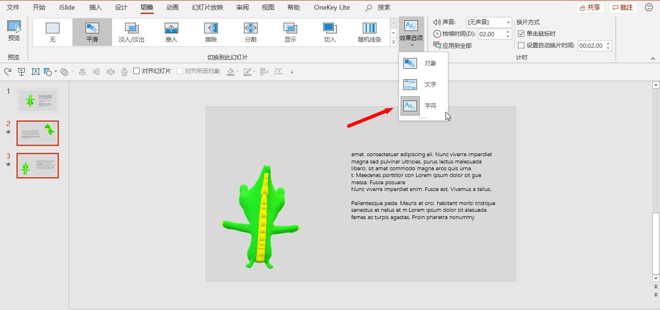Viewport: 660px width, 310px height.
Task: Select the 分割 (Split) transition
Action: (x=251, y=32)
